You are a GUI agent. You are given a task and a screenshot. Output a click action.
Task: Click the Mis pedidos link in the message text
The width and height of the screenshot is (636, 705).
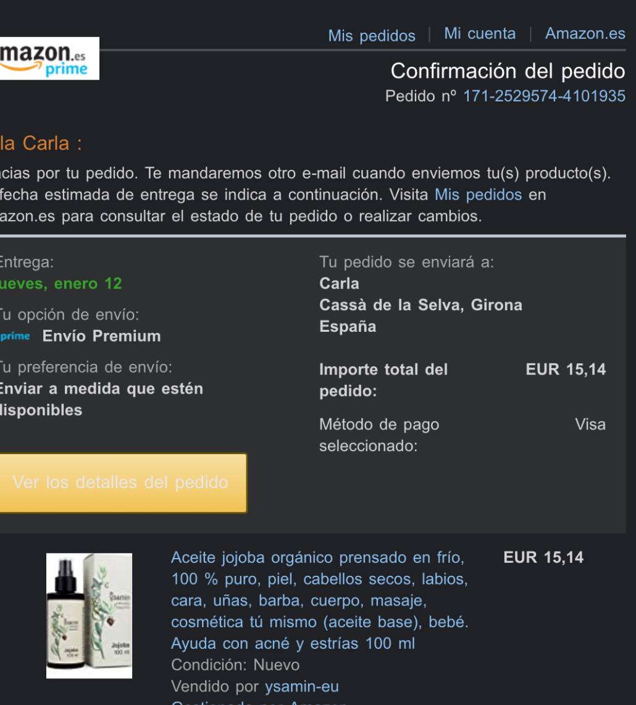click(479, 195)
